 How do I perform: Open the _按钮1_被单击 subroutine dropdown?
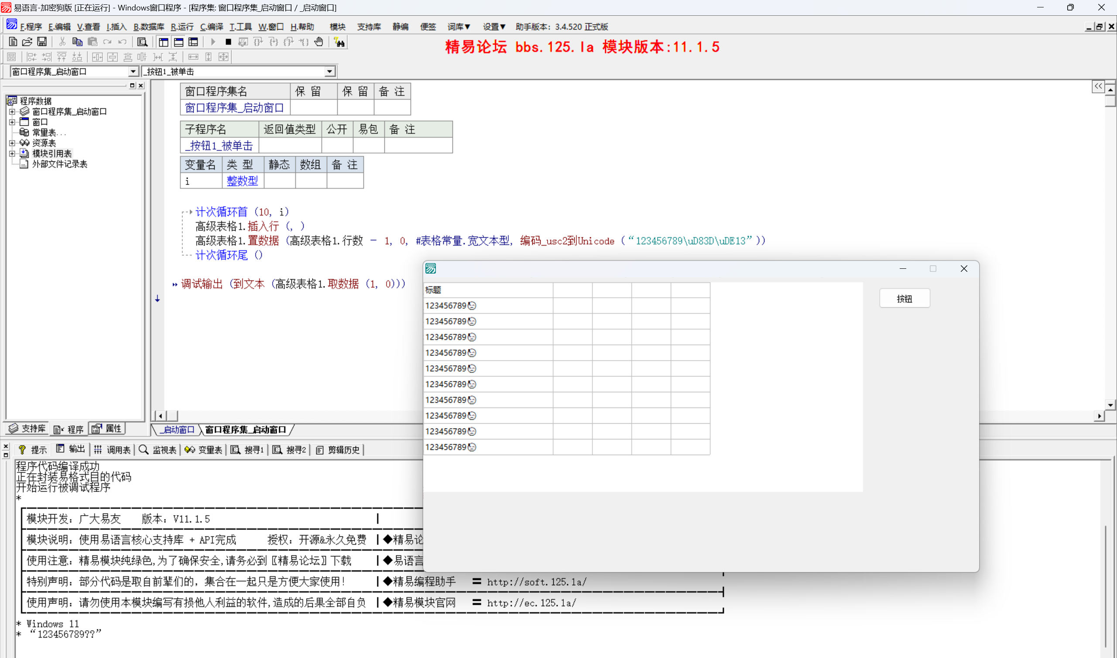pos(329,72)
